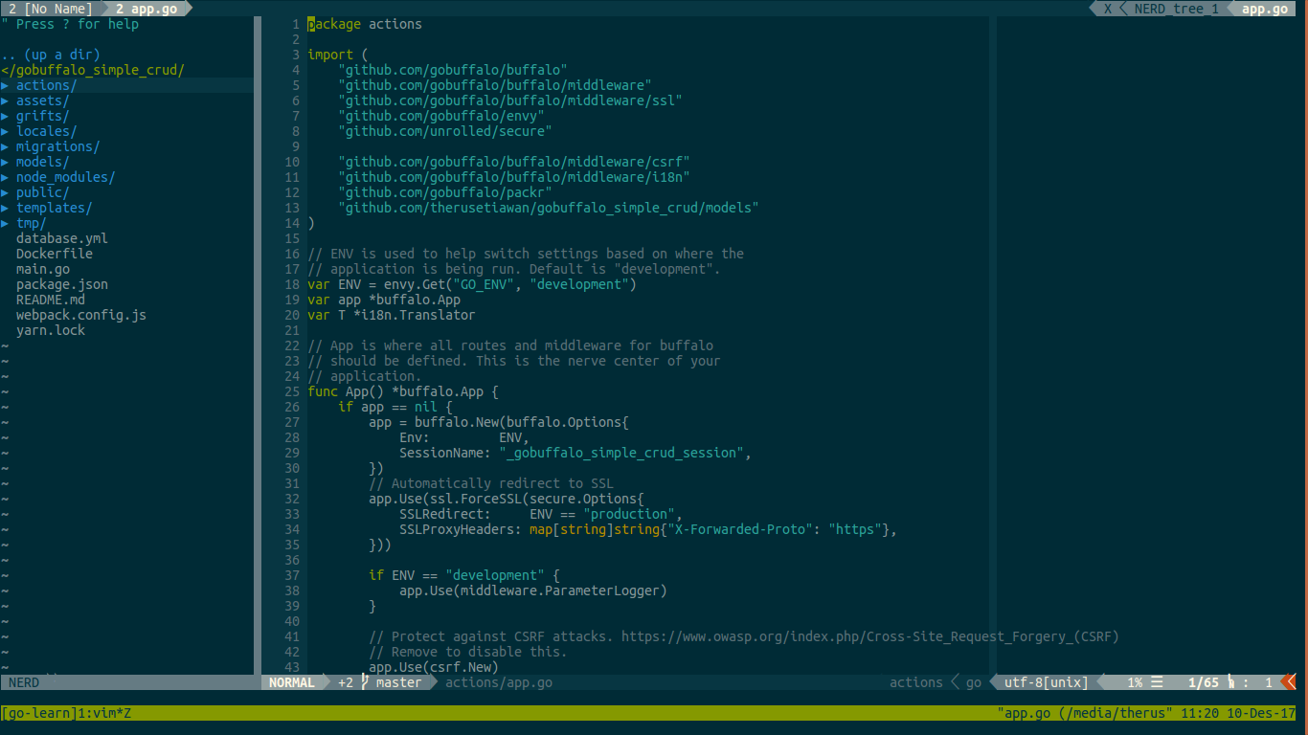Image resolution: width=1308 pixels, height=735 pixels.
Task: Expand the public/ folder arrow
Action: pyautogui.click(x=5, y=192)
